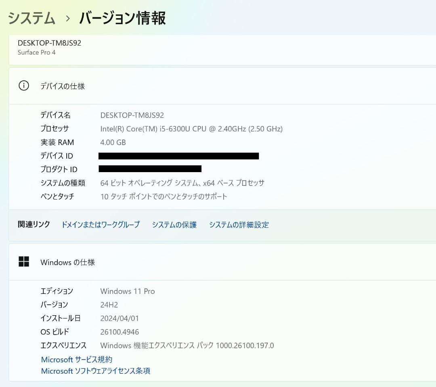436x387 pixels.
Task: Click the プロセッサ value Intel Core i5-6300U
Action: 192,129
